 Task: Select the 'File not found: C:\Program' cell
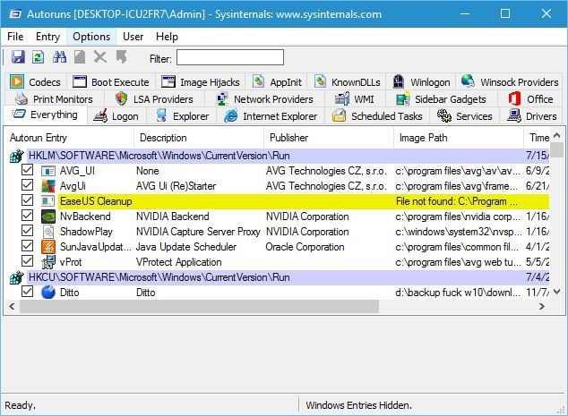(x=457, y=201)
